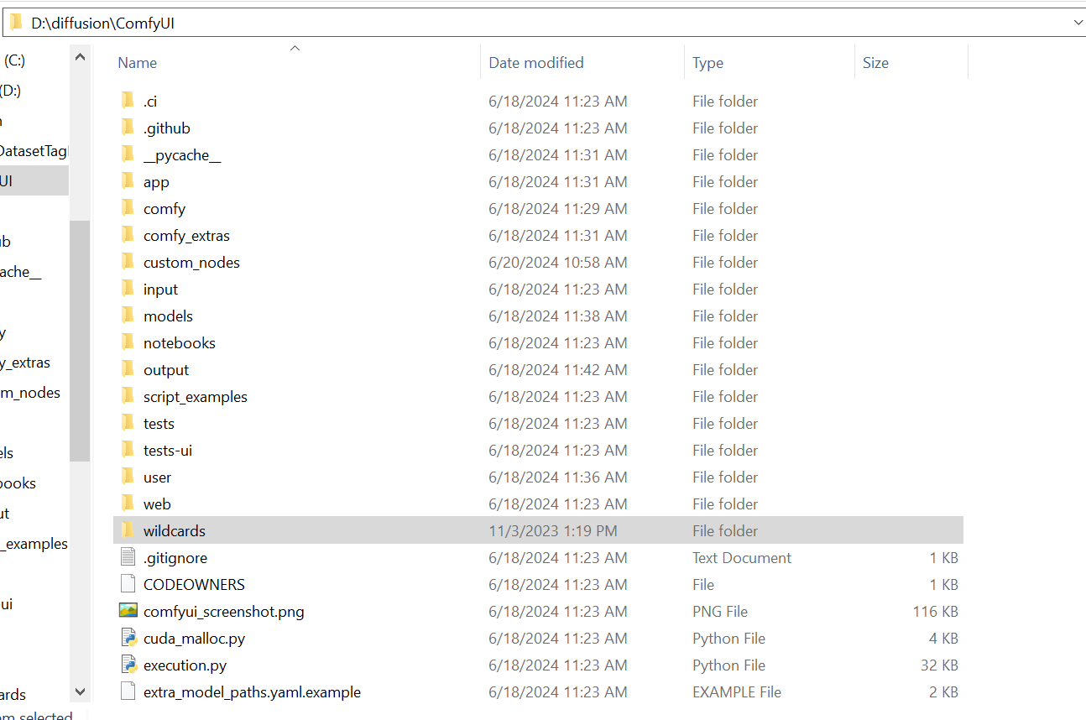Select the app folder name
Image resolution: width=1086 pixels, height=720 pixels.
(156, 182)
